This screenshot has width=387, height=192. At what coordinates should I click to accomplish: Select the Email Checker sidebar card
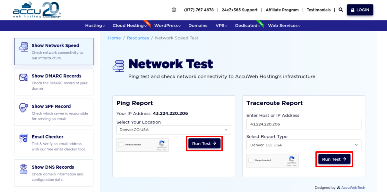(54, 143)
